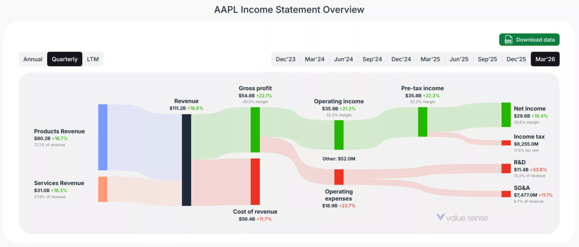Click the orange Services Revenue bar

[x=103, y=189]
